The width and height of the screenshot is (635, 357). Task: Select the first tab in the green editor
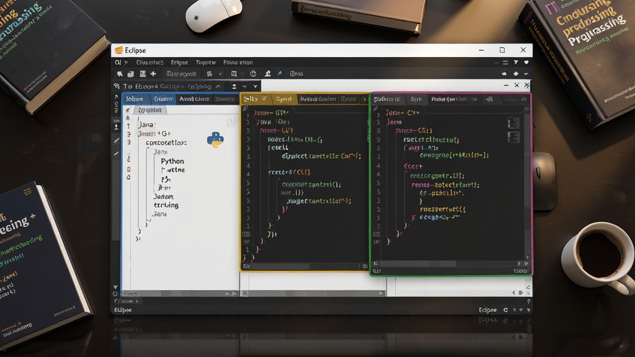(x=387, y=99)
